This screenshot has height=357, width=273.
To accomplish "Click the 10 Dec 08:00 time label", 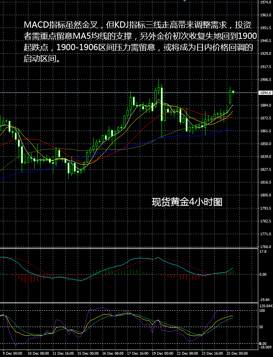I will pyautogui.click(x=38, y=353).
